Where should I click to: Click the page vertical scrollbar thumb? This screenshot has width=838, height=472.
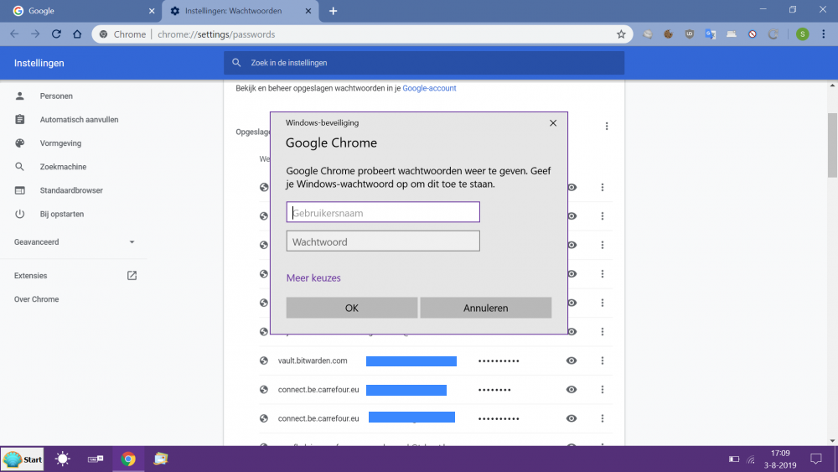tap(833, 145)
